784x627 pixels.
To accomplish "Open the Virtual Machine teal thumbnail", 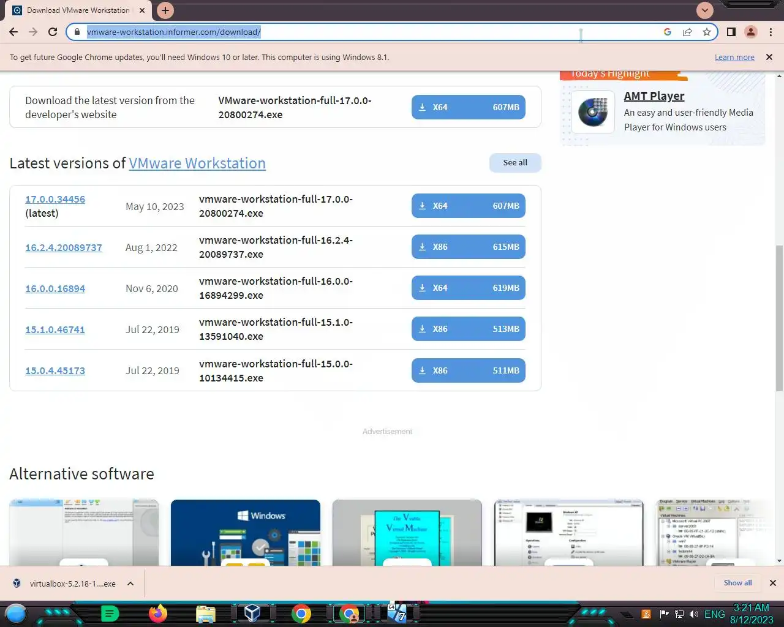I will point(407,532).
